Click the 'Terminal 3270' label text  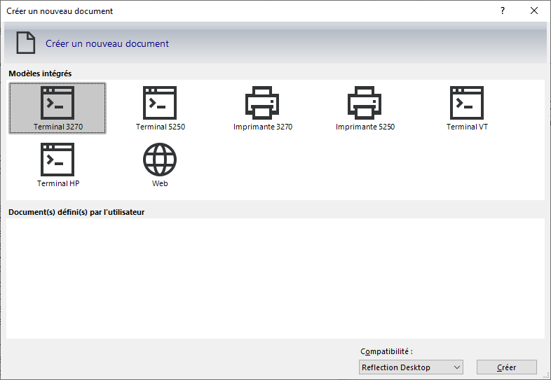[x=58, y=127]
